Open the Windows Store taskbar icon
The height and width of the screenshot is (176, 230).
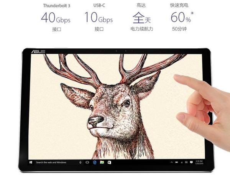(109, 162)
